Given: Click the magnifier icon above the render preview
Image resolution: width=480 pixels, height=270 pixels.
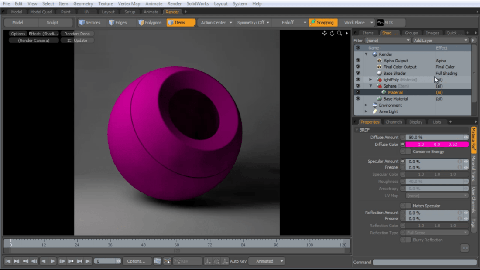Looking at the screenshot, I should [x=339, y=33].
